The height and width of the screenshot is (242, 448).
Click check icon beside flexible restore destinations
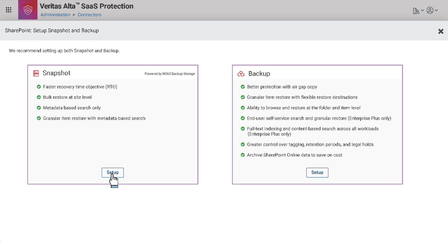243,97
